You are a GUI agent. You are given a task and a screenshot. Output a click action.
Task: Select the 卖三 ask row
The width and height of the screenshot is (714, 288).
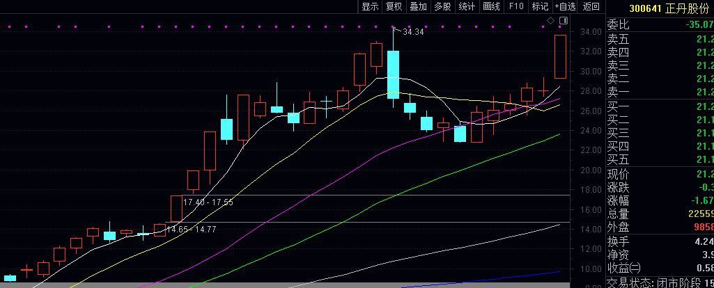660,66
